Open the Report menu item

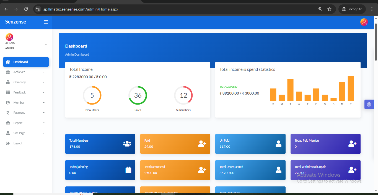26,123
